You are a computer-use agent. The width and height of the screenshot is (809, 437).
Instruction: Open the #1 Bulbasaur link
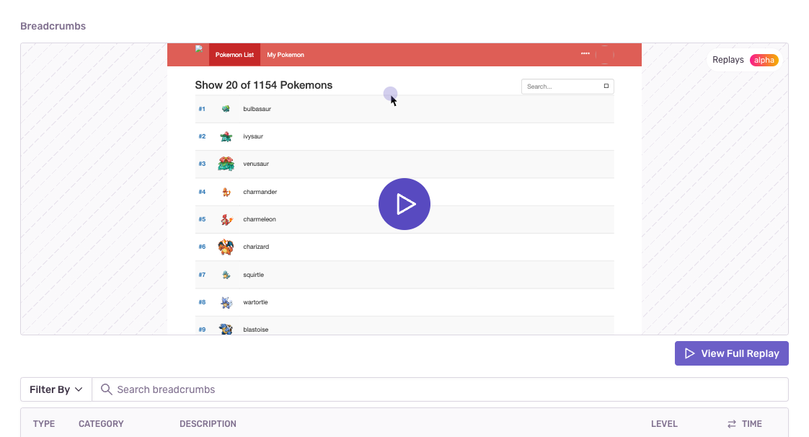pos(201,108)
